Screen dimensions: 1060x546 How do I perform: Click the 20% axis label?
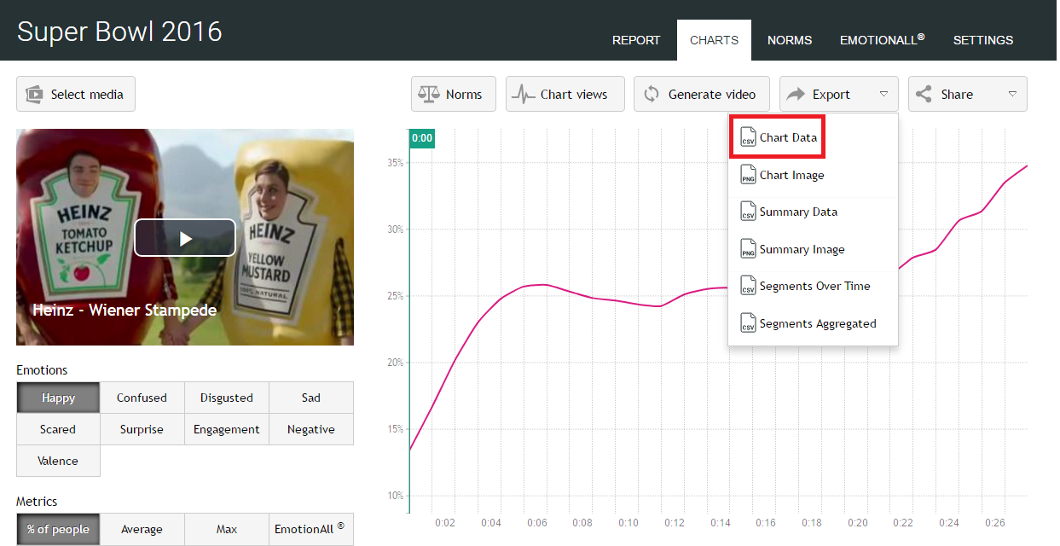click(x=396, y=363)
